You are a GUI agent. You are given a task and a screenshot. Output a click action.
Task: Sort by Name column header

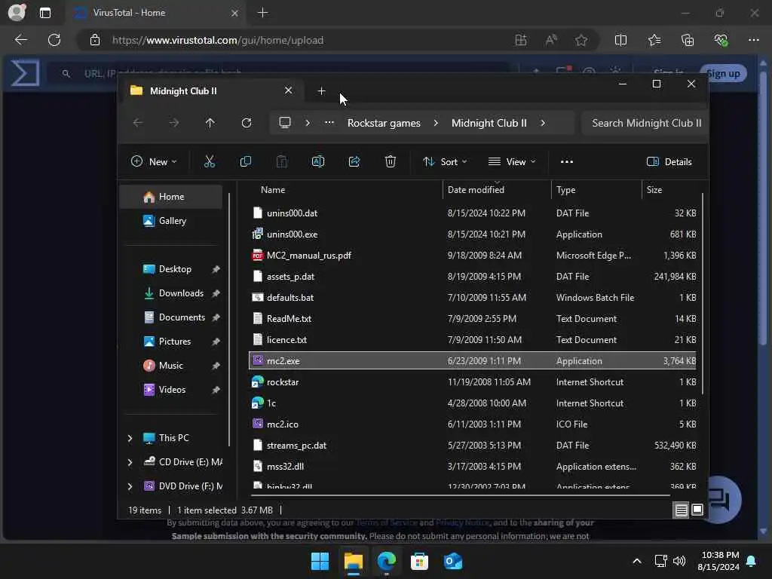click(345, 189)
